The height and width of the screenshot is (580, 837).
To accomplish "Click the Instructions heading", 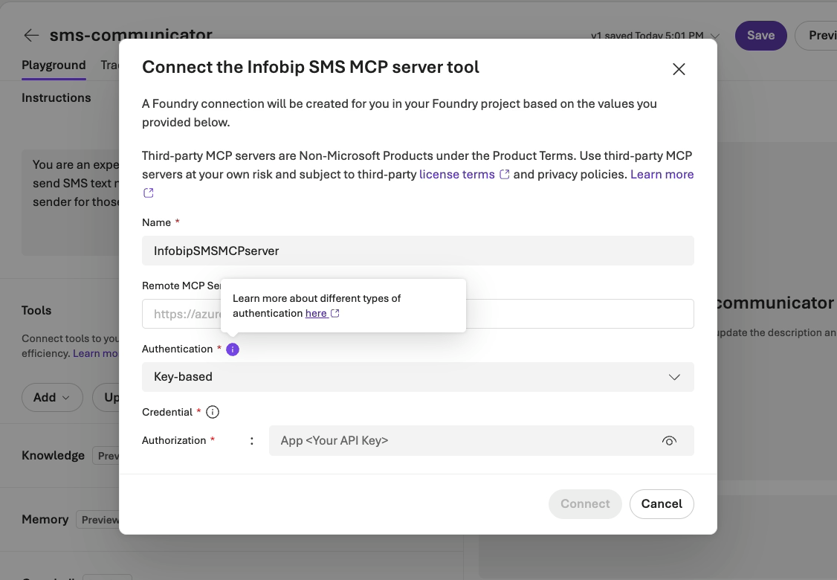I will 56,97.
